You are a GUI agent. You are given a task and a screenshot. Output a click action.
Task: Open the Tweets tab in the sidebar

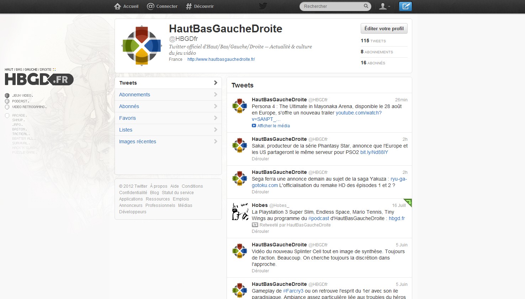click(168, 83)
